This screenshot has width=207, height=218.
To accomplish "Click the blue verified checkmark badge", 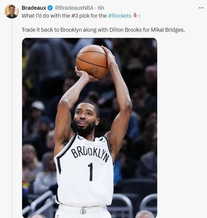I will point(50,8).
